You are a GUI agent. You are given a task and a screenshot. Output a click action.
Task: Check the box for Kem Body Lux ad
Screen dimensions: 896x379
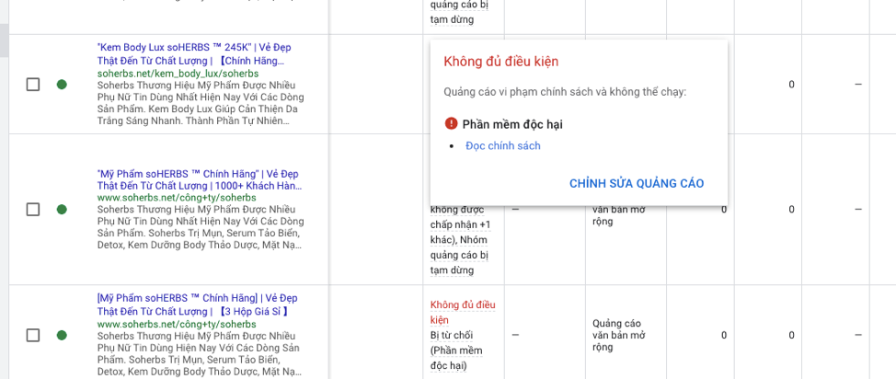coord(33,85)
